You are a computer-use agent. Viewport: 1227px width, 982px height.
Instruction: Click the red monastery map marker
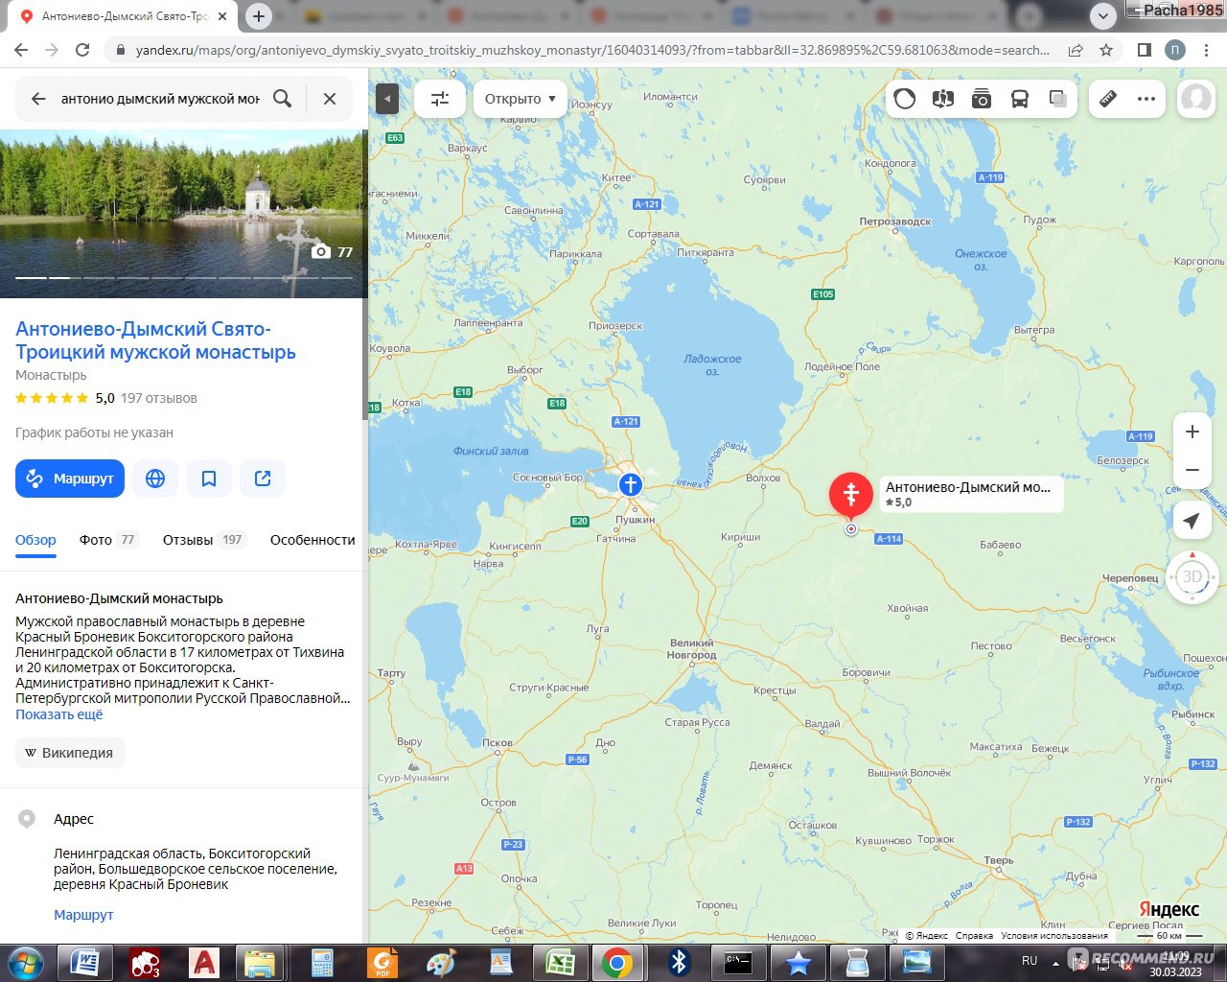850,495
